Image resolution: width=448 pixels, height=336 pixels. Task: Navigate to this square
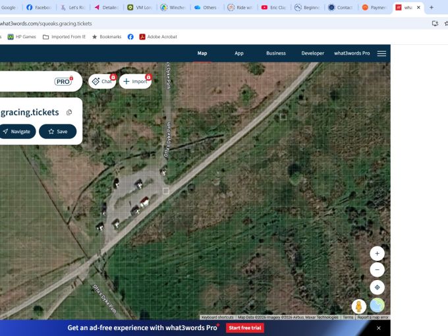tap(17, 131)
